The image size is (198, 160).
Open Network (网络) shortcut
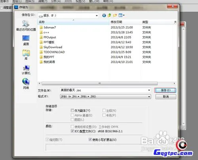[x=26, y=83]
